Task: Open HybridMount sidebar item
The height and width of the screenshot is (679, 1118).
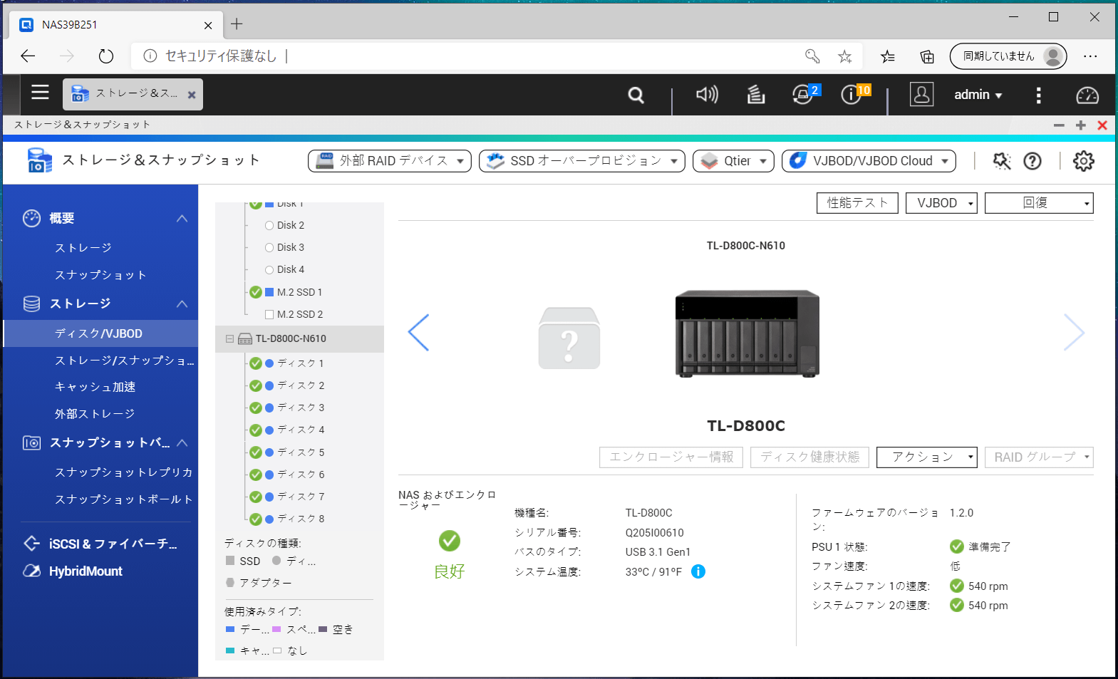Action: (86, 571)
